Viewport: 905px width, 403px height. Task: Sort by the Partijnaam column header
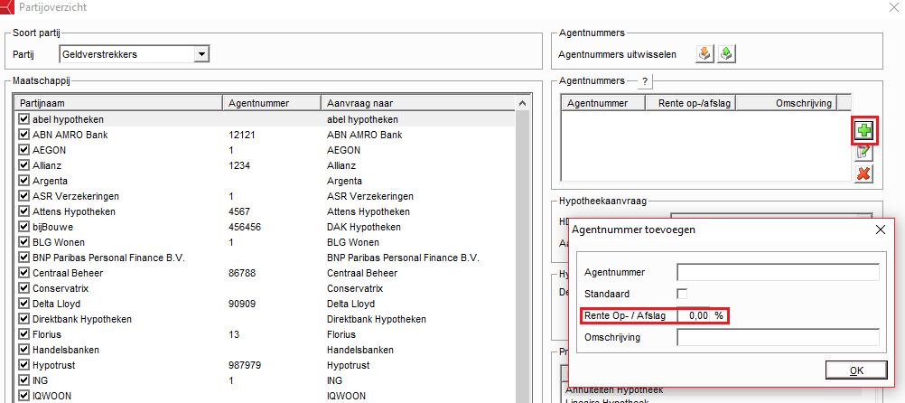pos(118,103)
